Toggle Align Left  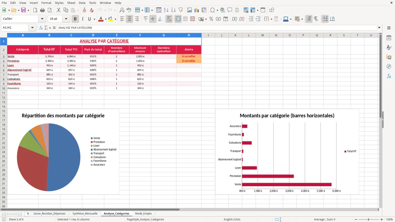point(122,19)
